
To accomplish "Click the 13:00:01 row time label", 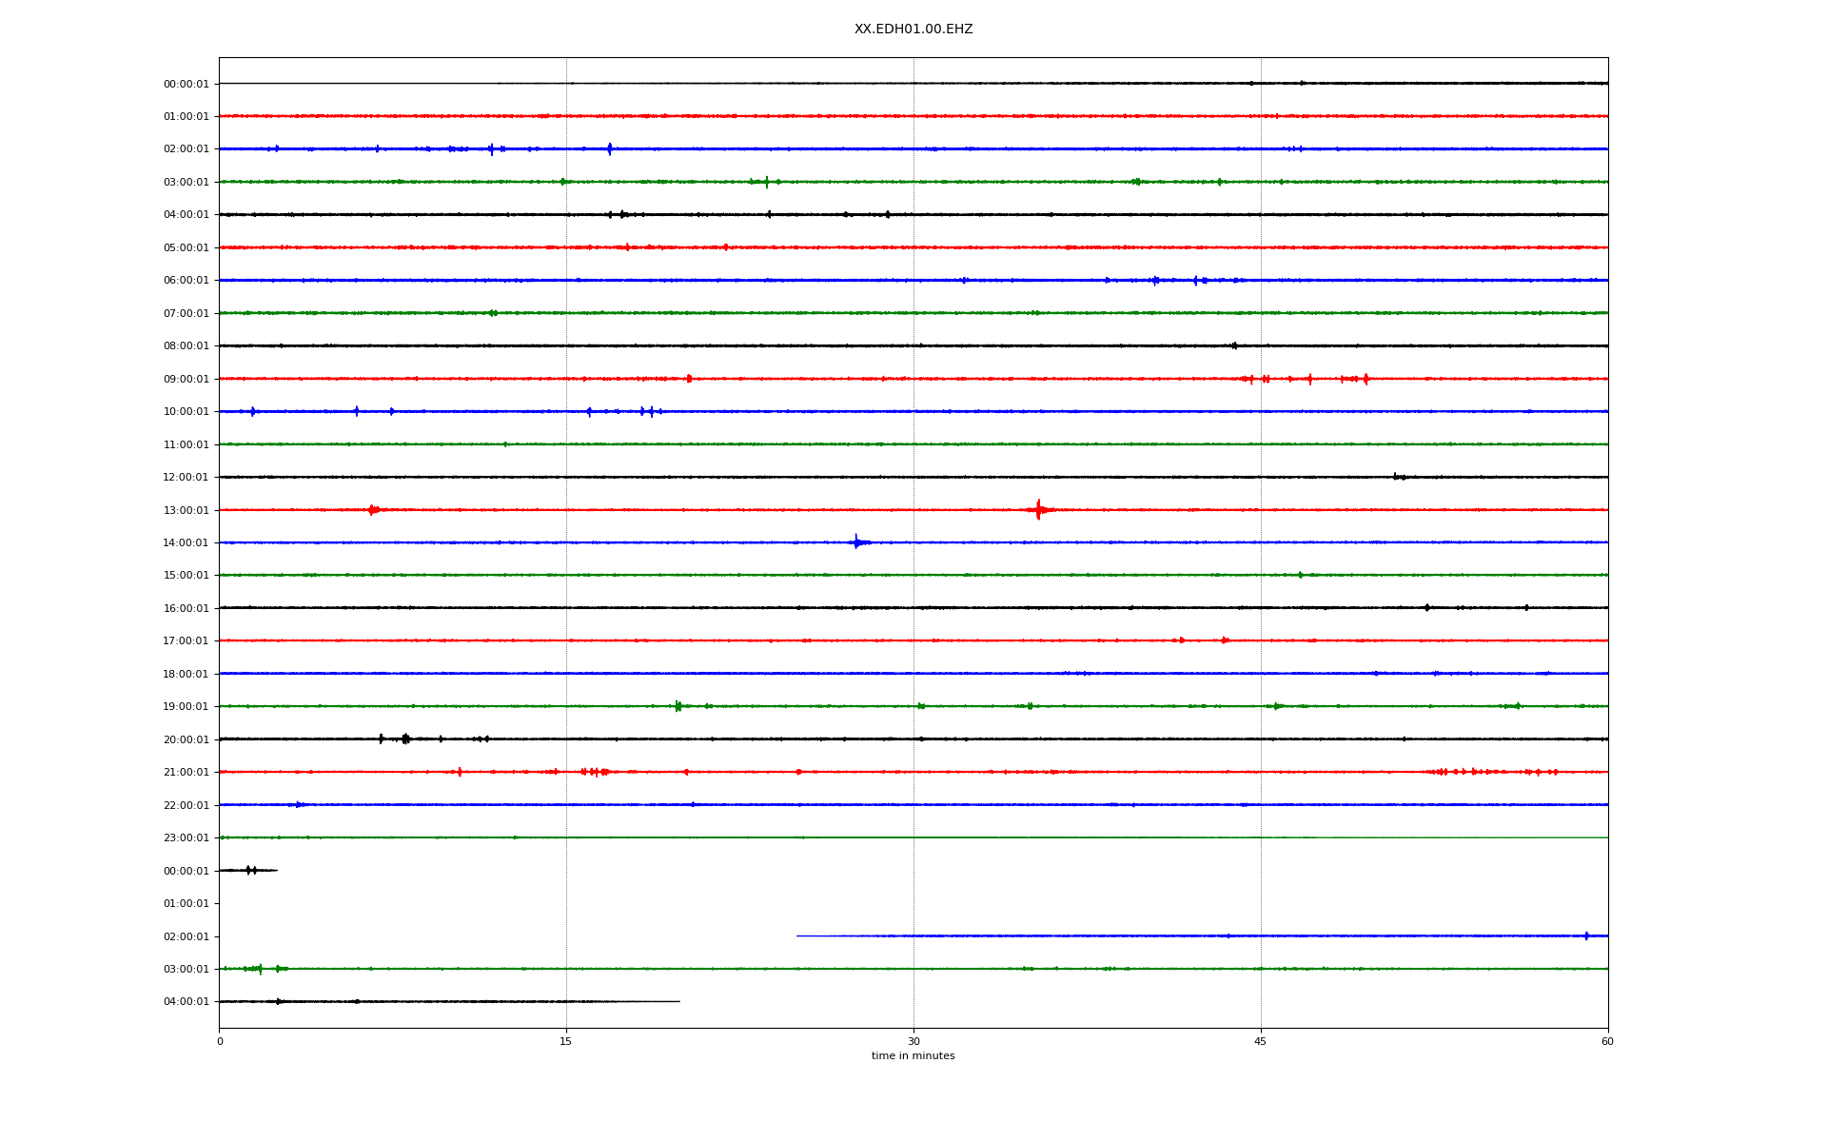I will (186, 510).
